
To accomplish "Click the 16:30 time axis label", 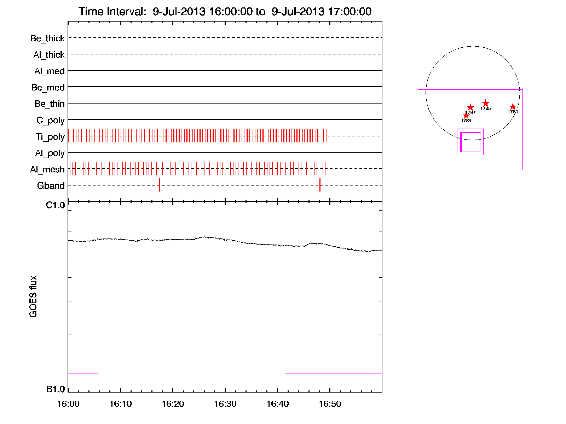I will [225, 404].
